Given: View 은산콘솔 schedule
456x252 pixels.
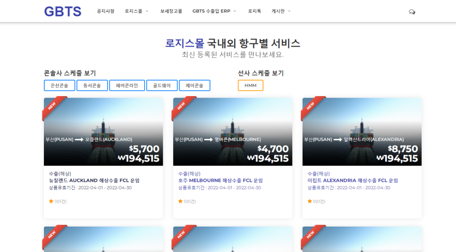Looking at the screenshot, I should [59, 85].
